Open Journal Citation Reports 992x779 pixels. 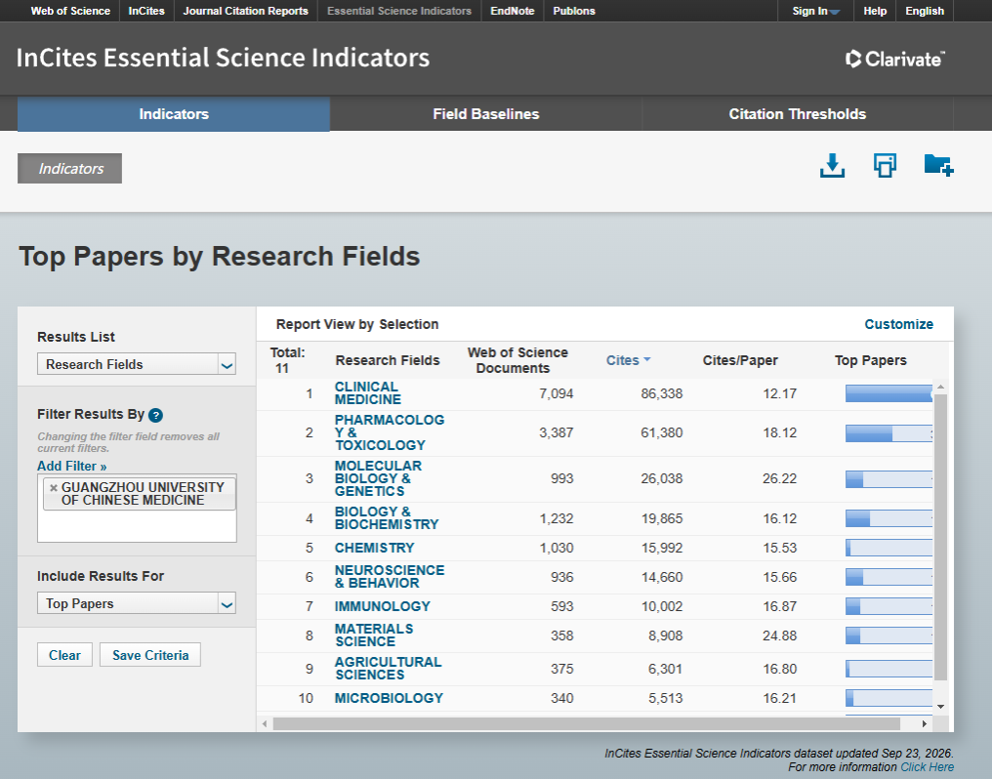click(245, 11)
